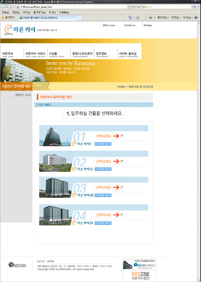
Task: Go back with the browser Back arrow
Action: tap(3, 7)
